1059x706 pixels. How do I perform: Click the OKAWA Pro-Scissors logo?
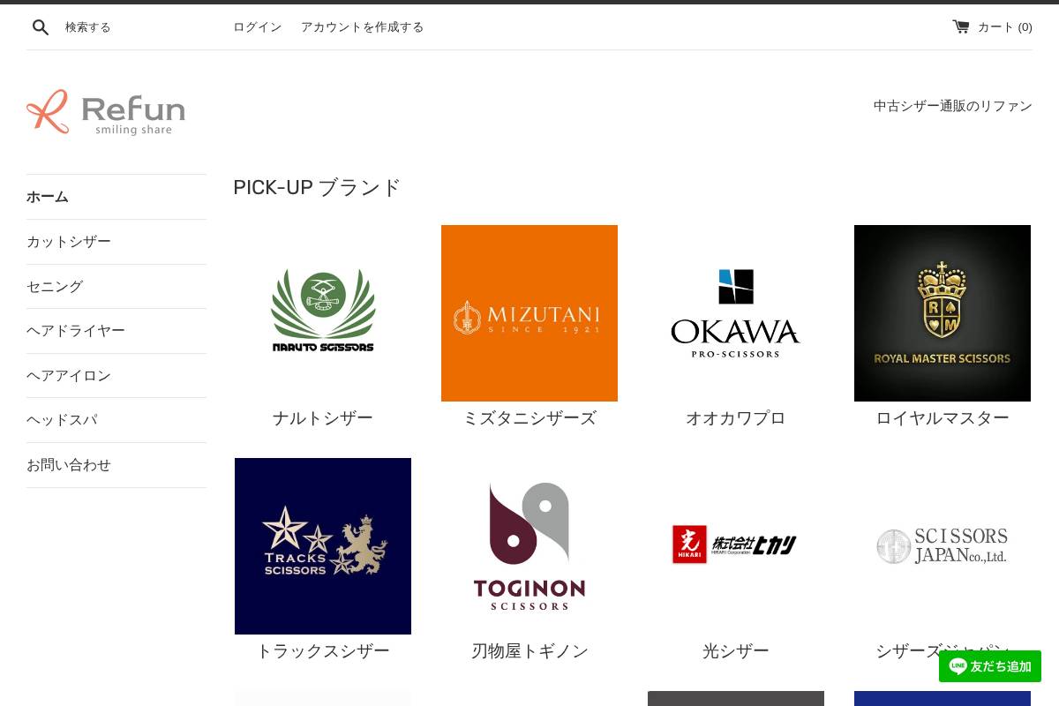(736, 312)
